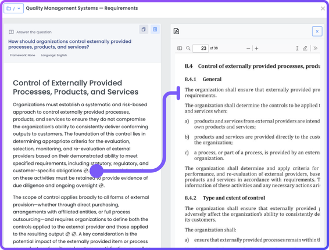Copy the answer with copy icon
The height and width of the screenshot is (250, 329).
(144, 30)
